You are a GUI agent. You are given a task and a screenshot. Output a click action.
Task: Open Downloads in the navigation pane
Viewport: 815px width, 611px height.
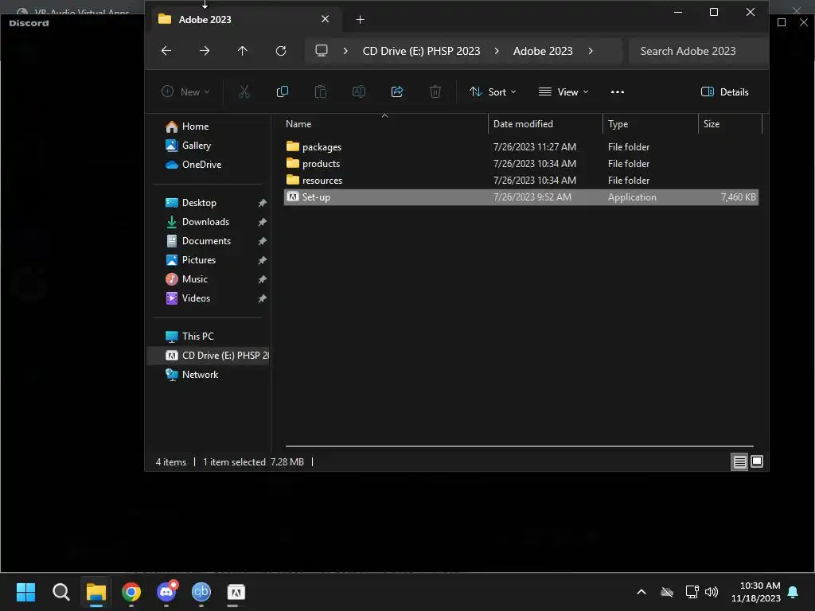point(208,222)
